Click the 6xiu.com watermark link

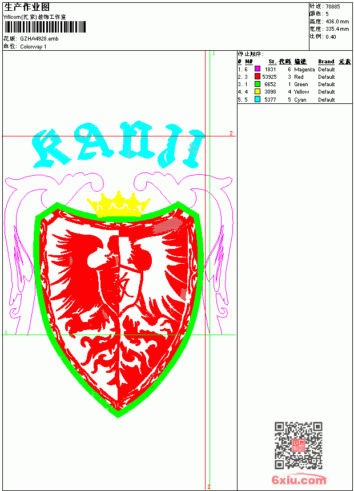299,480
